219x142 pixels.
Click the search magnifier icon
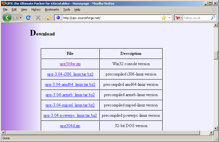click(213, 18)
